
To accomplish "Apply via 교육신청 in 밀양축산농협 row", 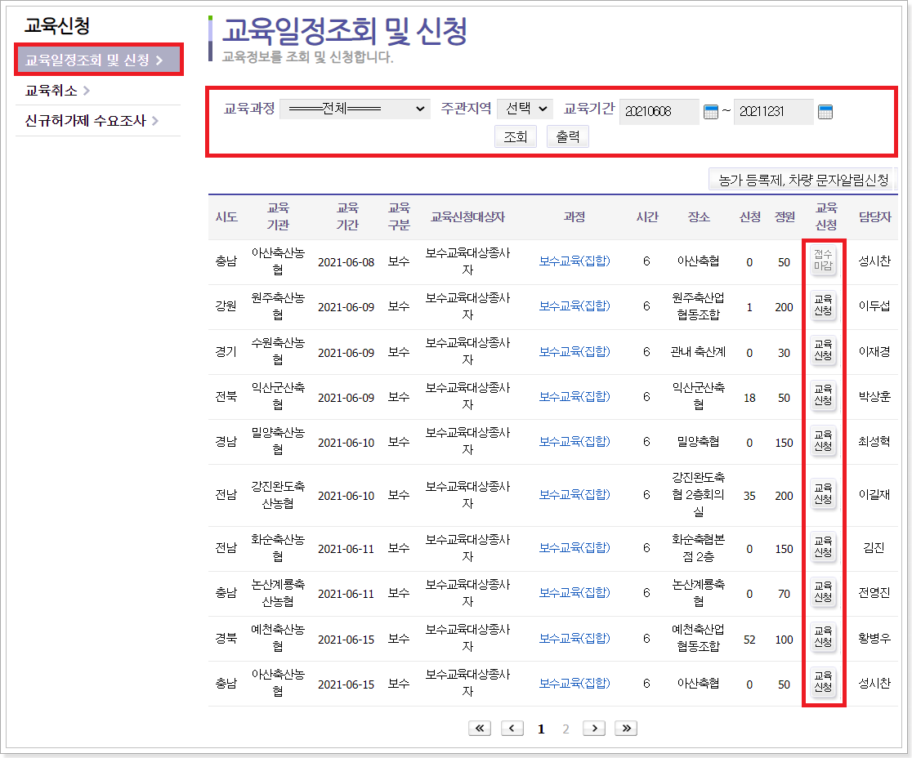I will click(823, 440).
